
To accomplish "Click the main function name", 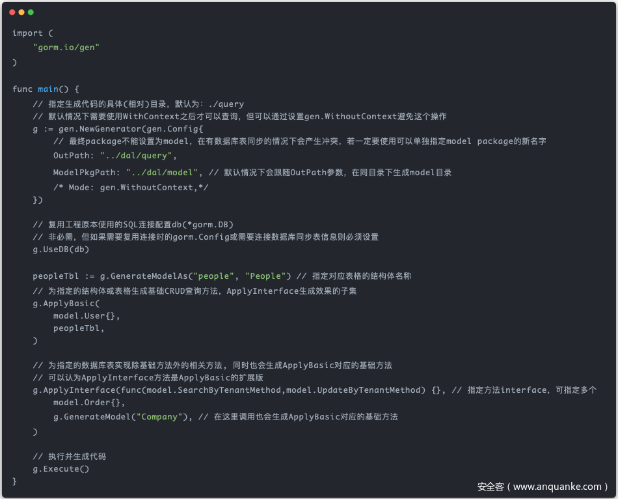I will tap(48, 89).
